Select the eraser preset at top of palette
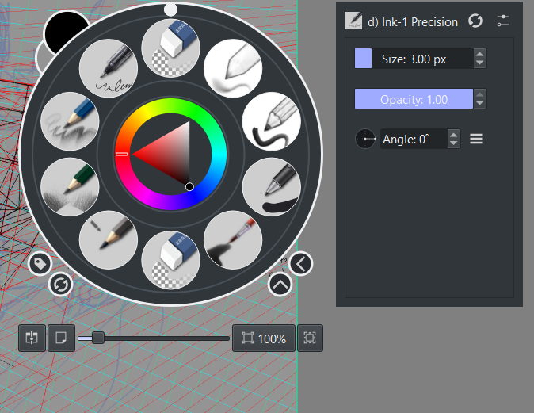 click(x=170, y=48)
